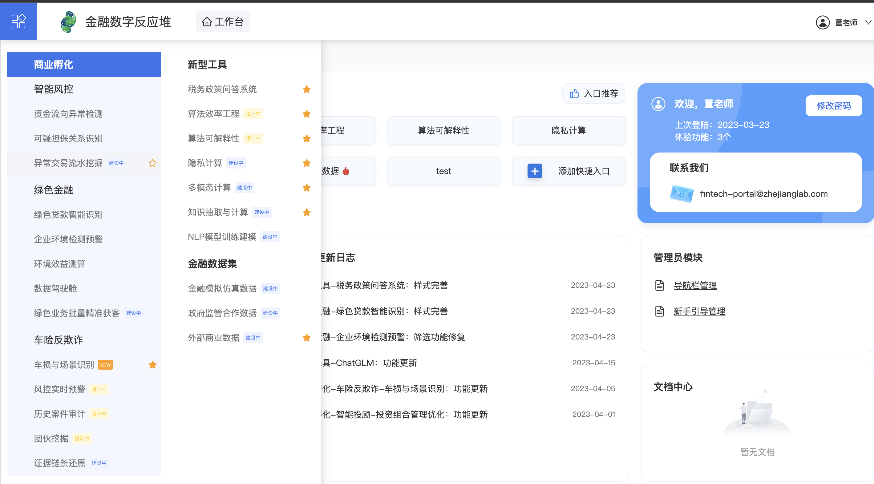Open 环境效益测算
874x484 pixels.
pos(60,264)
